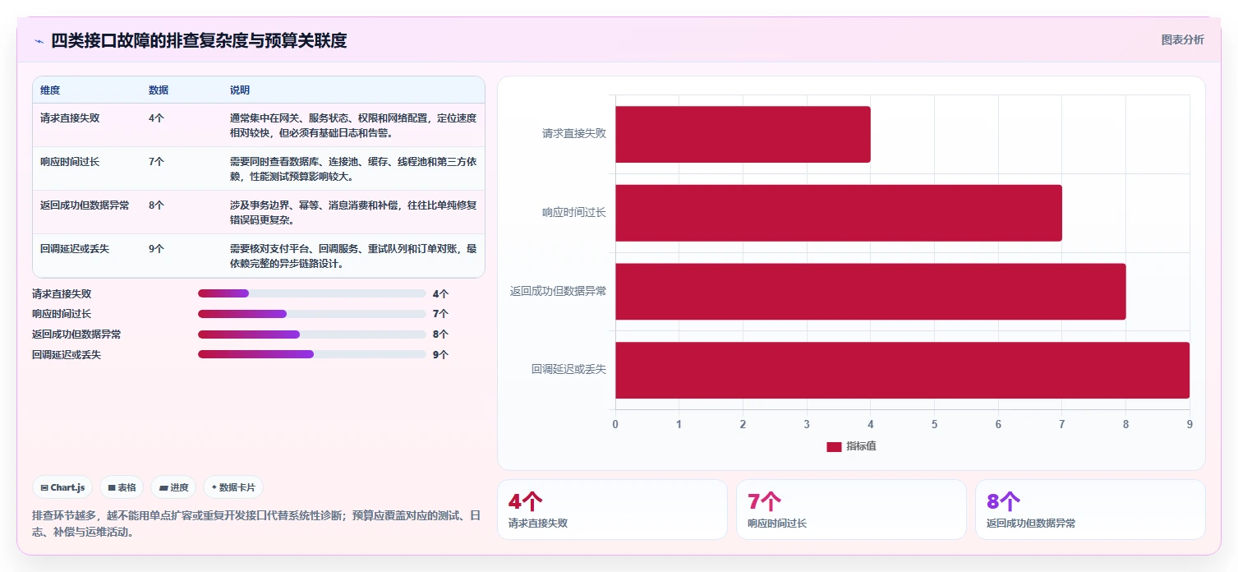Click the 进度 tag chip
Screen dimensions: 1238x572
(x=173, y=487)
